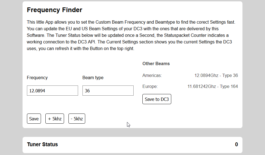Click the Save button
Viewport: 265px width, 155px height.
[34, 119]
